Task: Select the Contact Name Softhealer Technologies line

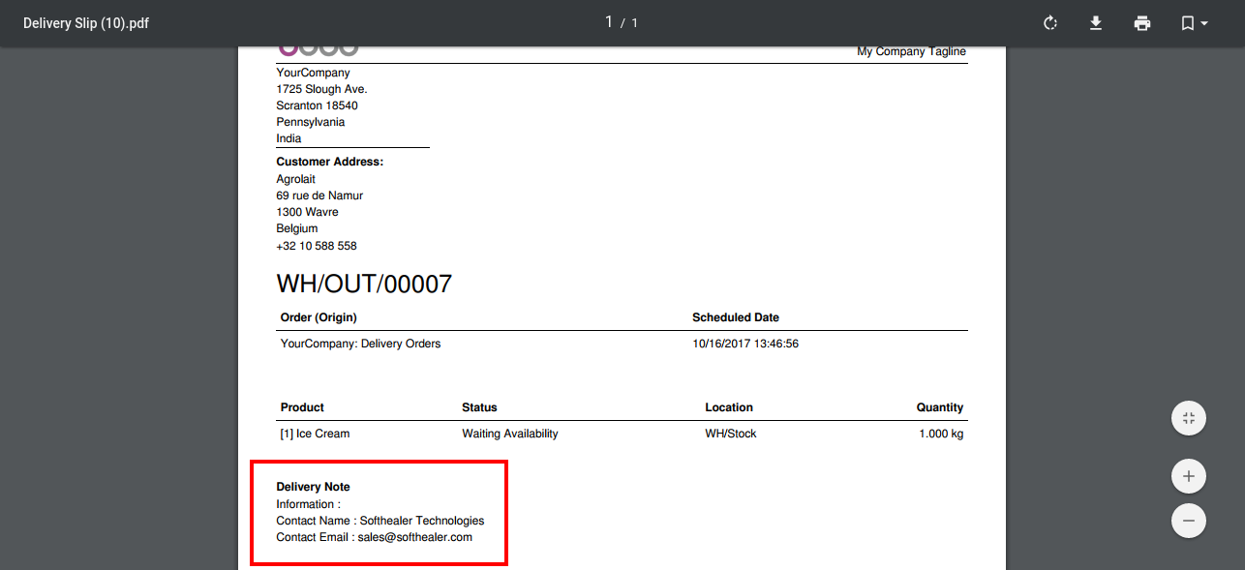Action: pos(380,521)
